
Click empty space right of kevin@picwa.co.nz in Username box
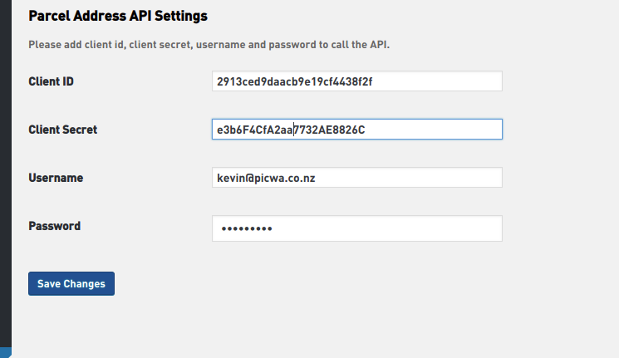(415, 178)
